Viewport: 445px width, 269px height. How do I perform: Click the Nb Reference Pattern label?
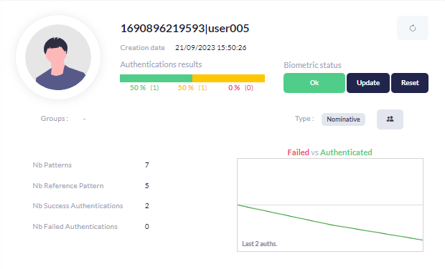tap(68, 186)
